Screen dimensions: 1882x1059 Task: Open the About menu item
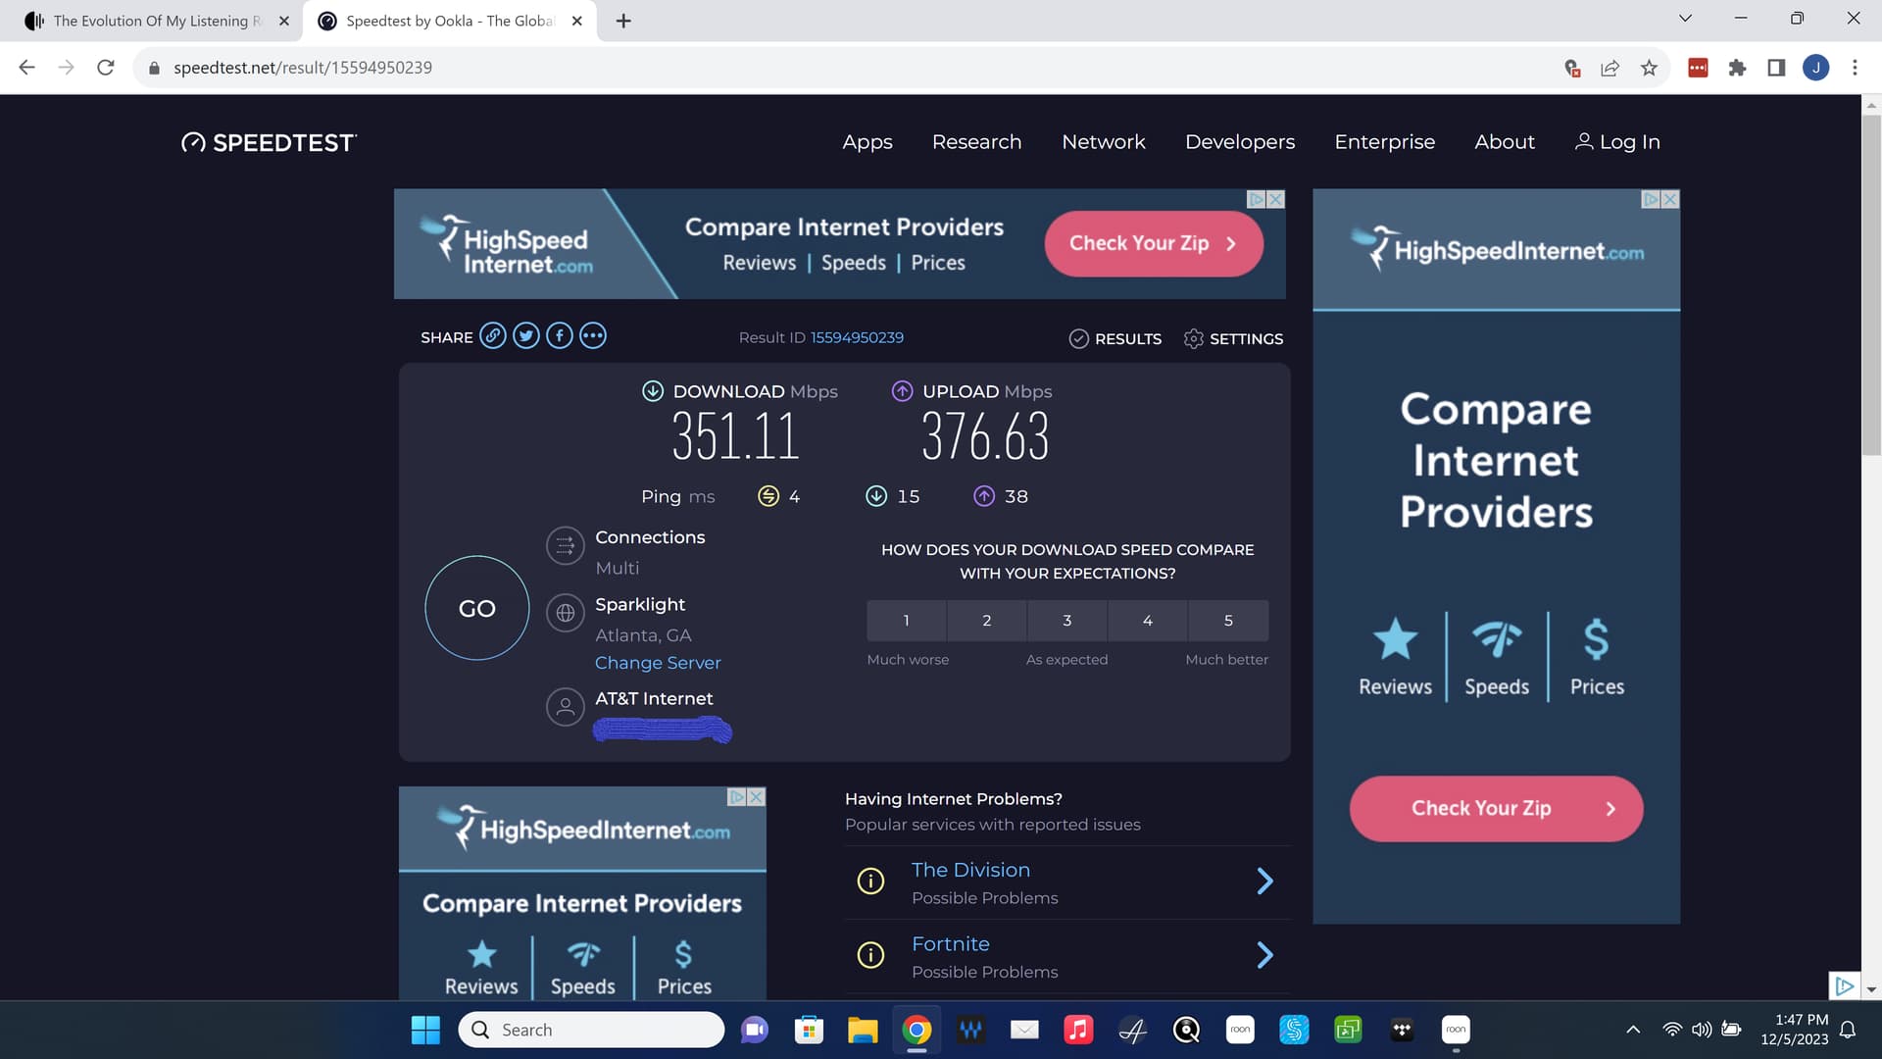pos(1505,142)
